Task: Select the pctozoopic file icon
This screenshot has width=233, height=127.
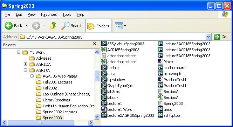Action: coord(160,73)
